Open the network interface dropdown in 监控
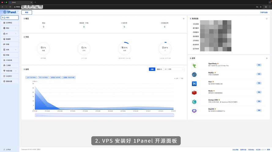272x152 pixels. coord(174,69)
